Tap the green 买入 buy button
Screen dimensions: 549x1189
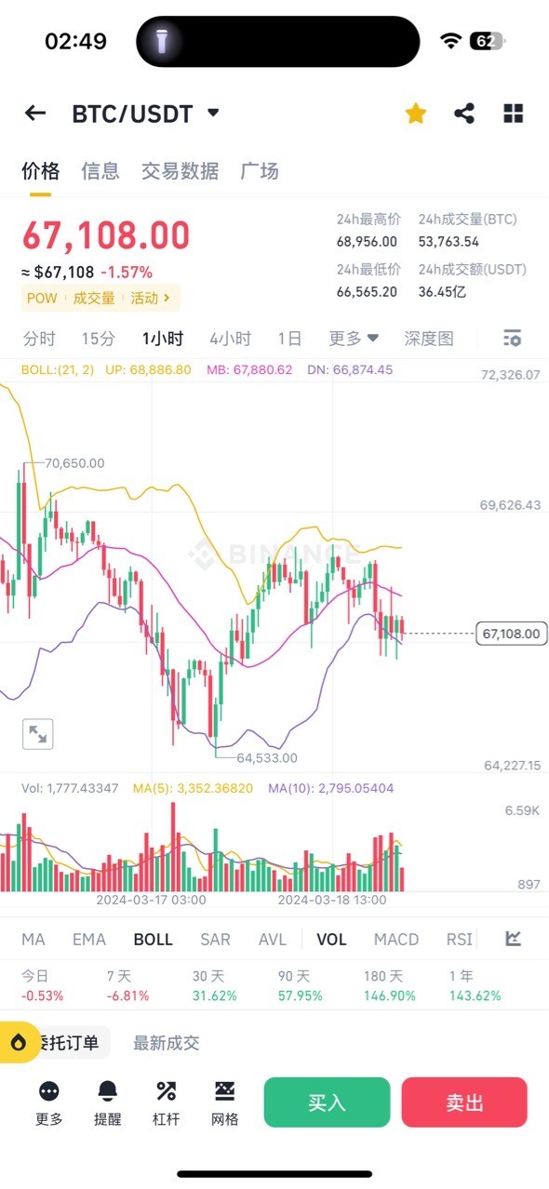pyautogui.click(x=326, y=1102)
